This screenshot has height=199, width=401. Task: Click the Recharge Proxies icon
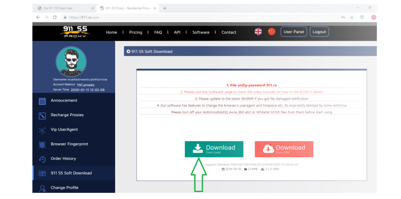(x=42, y=115)
